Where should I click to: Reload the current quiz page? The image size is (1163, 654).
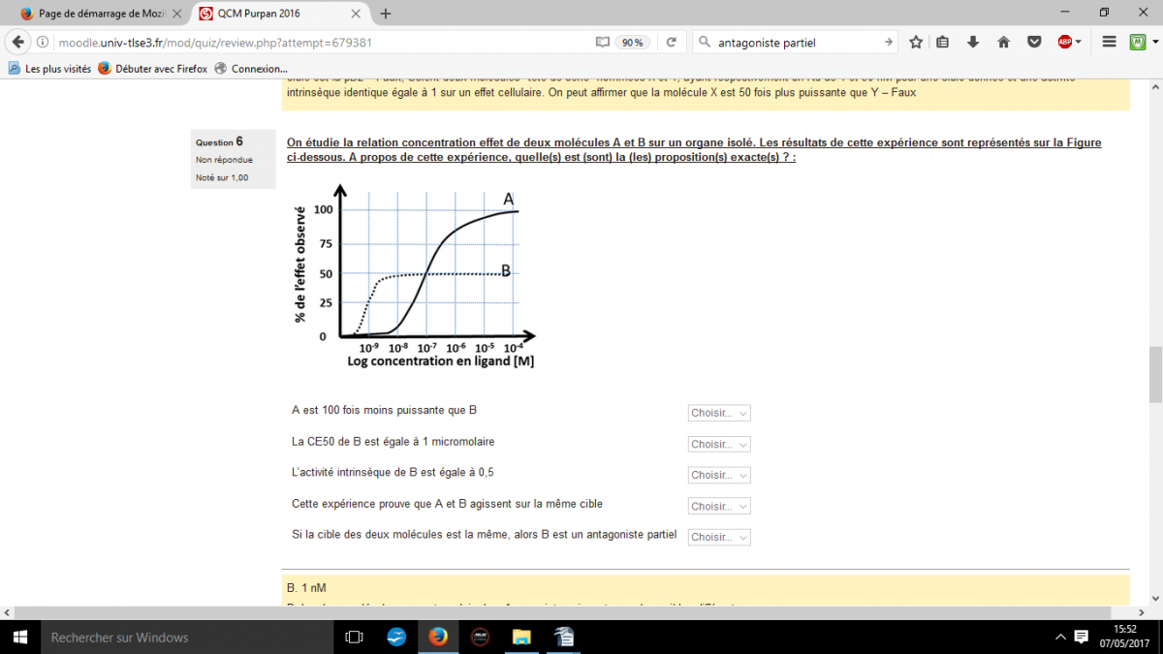pyautogui.click(x=671, y=43)
